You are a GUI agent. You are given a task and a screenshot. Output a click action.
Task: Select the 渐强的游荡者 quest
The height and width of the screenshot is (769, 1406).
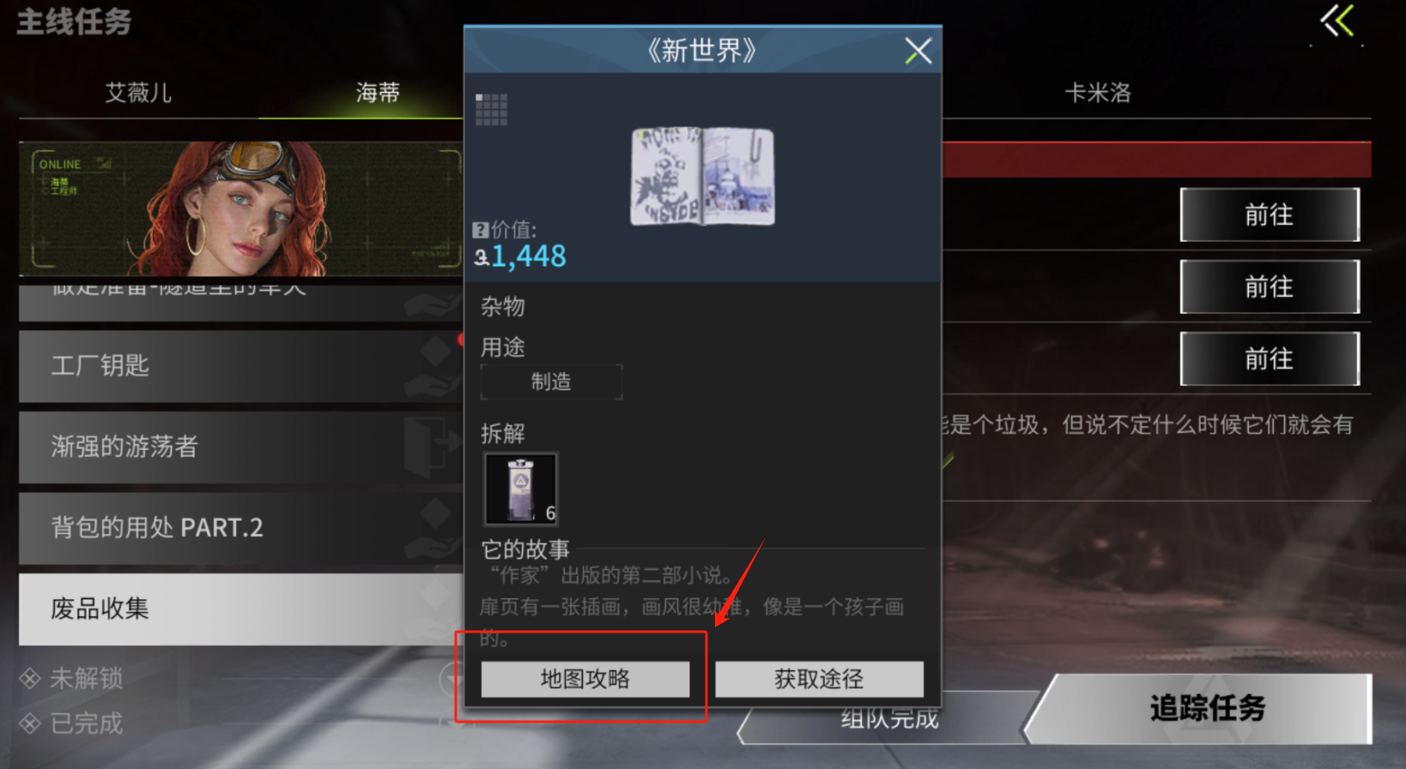(x=241, y=446)
